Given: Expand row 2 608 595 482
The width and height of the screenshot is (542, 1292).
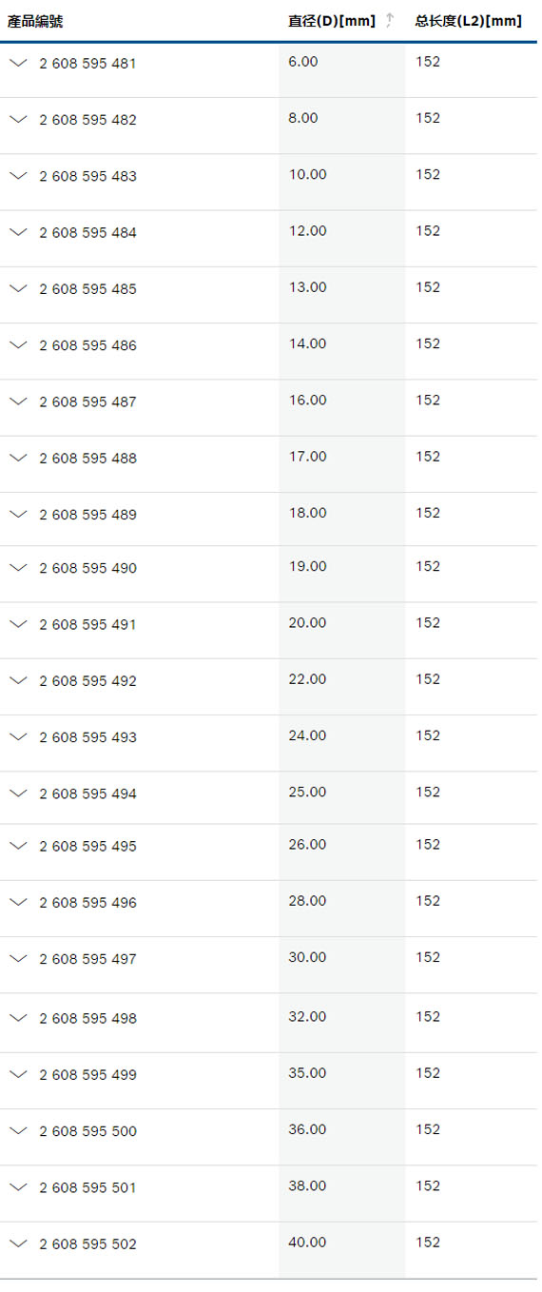Looking at the screenshot, I should [18, 119].
